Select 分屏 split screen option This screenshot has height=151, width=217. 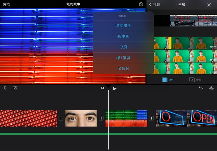click(123, 47)
